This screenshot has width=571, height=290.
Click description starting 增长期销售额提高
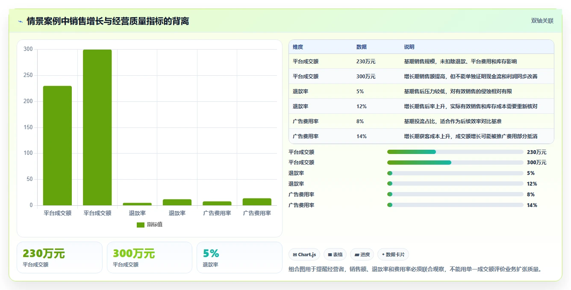[x=471, y=77]
